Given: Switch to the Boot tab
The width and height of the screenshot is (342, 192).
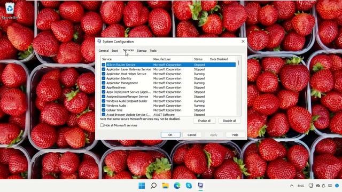Looking at the screenshot, I should click(115, 51).
